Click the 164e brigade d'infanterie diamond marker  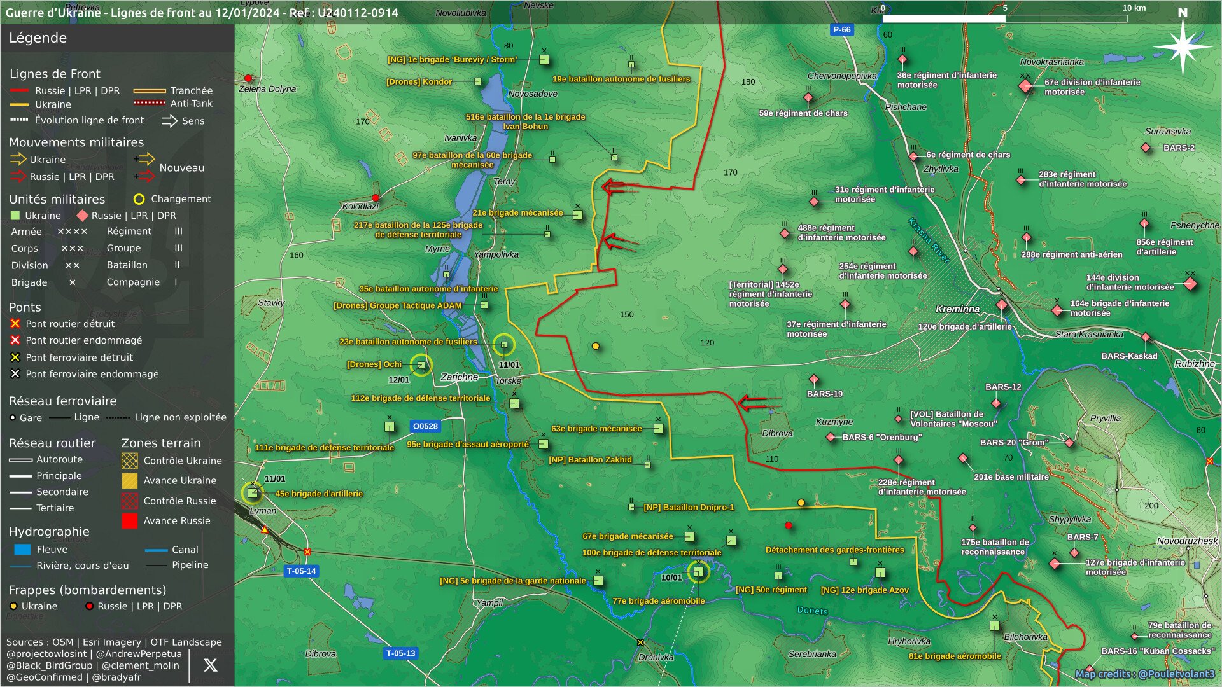(1057, 311)
